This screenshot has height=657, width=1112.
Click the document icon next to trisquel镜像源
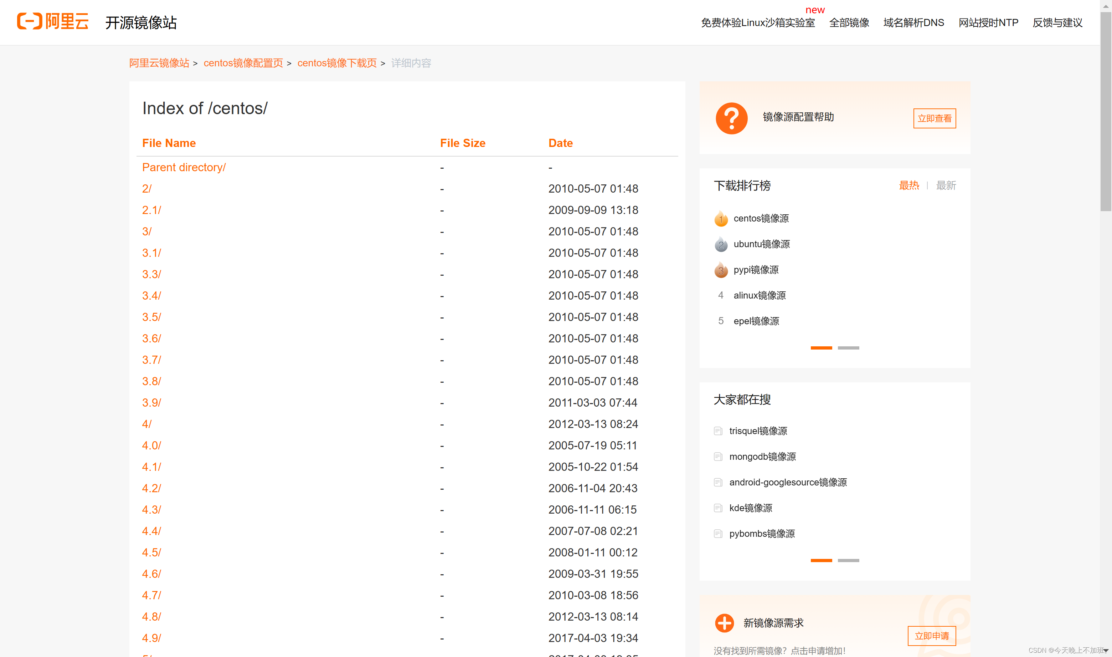pyautogui.click(x=718, y=430)
